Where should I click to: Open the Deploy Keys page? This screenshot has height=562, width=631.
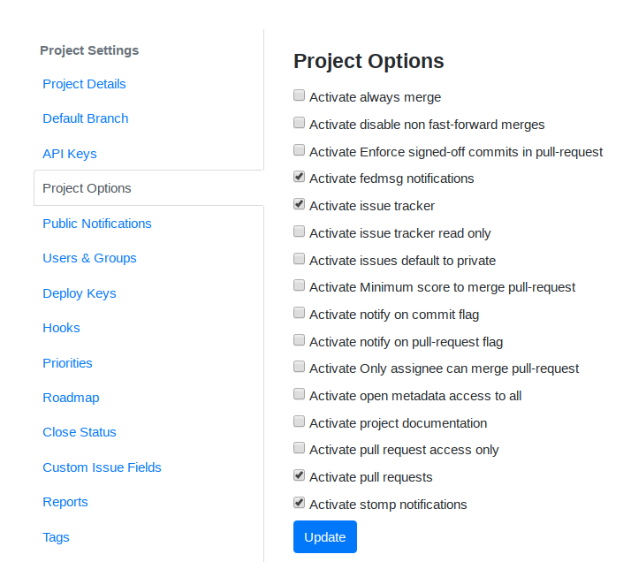point(80,293)
